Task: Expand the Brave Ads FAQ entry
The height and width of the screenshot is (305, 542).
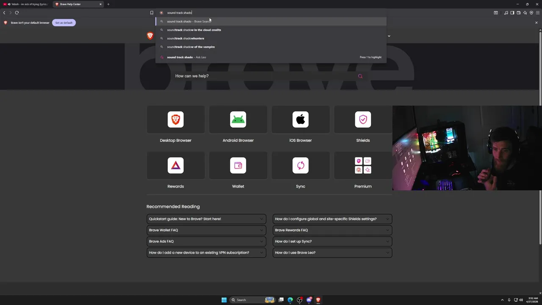Action: pyautogui.click(x=206, y=241)
